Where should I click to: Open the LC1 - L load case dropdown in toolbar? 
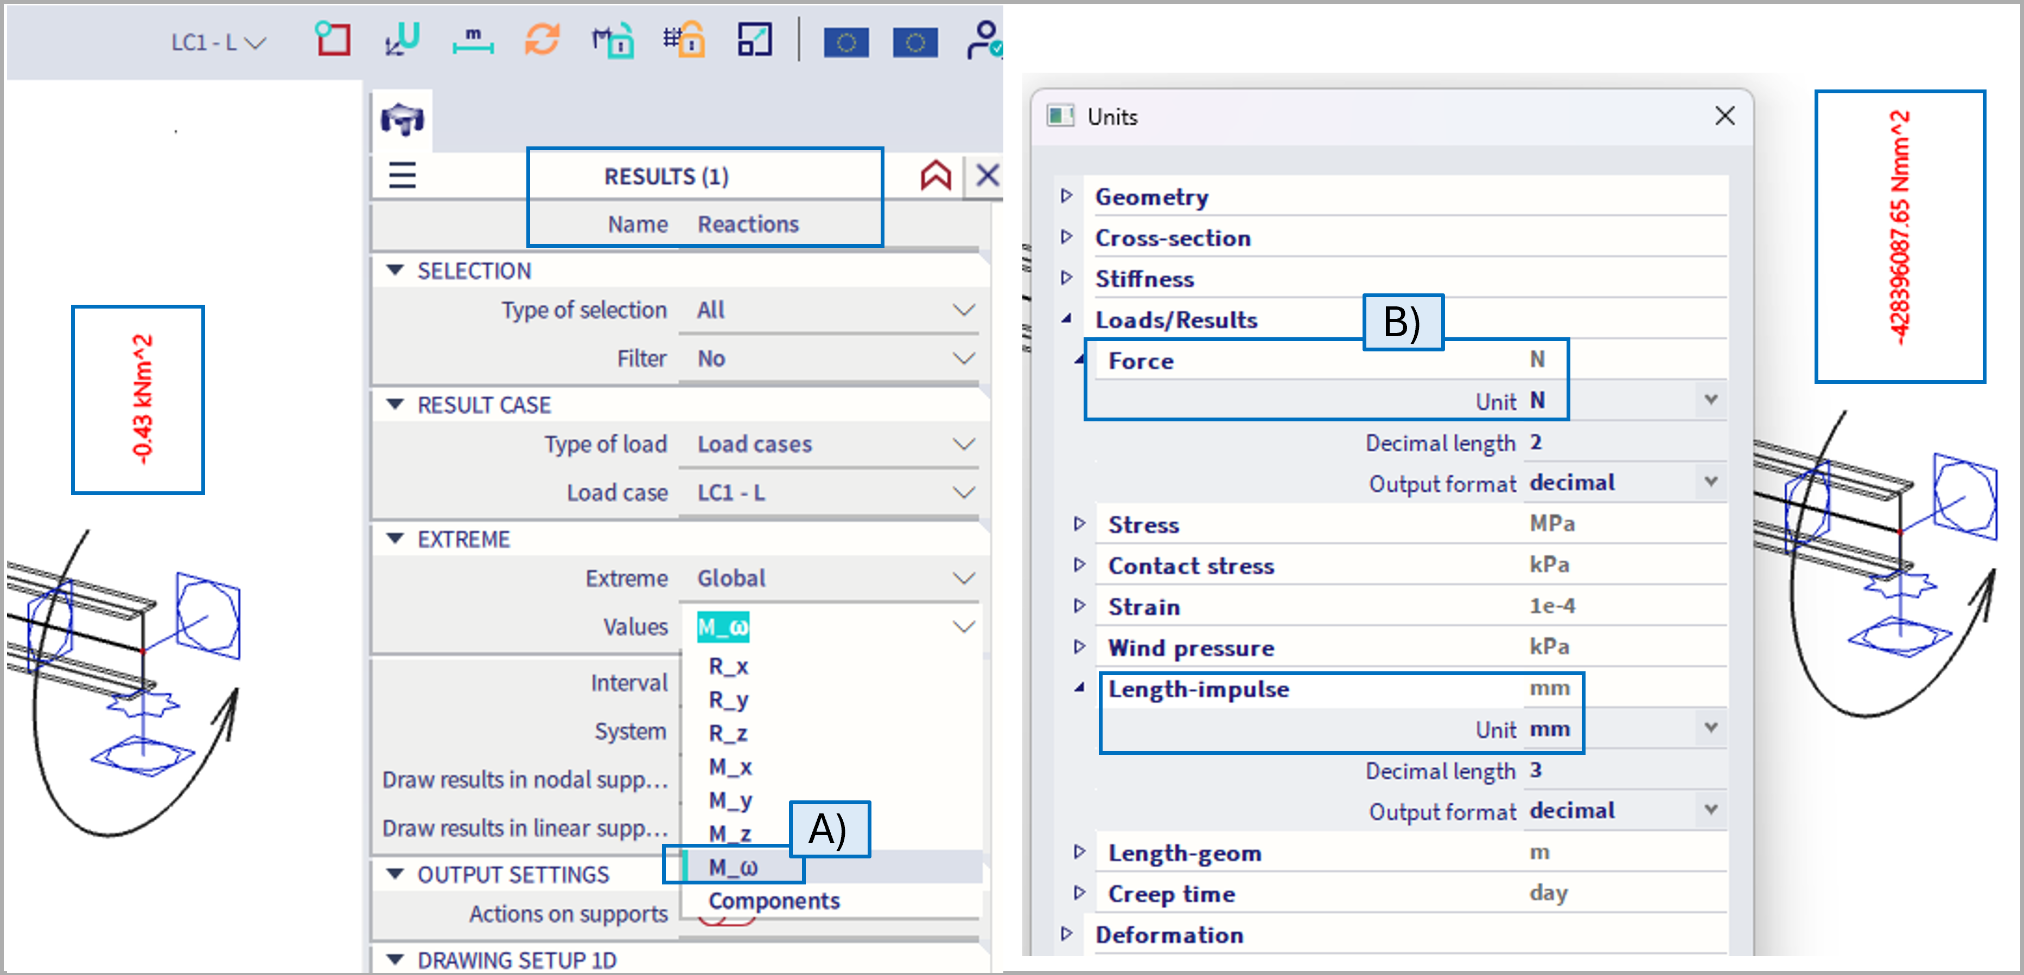pos(219,42)
